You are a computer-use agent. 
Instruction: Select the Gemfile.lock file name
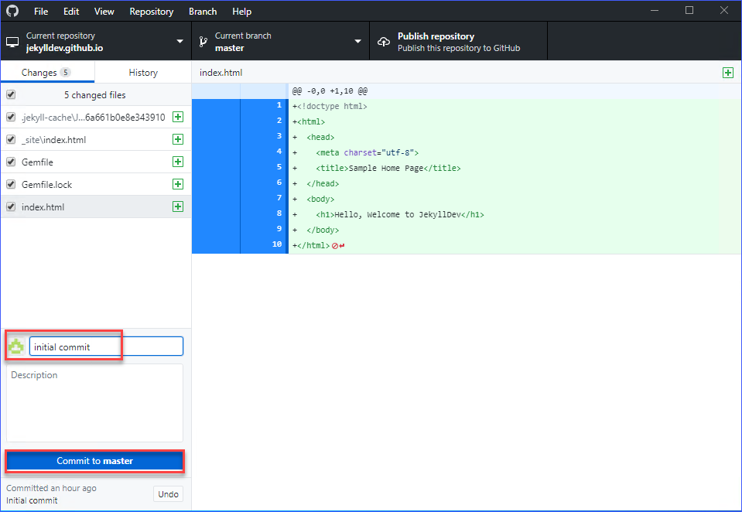(x=47, y=185)
